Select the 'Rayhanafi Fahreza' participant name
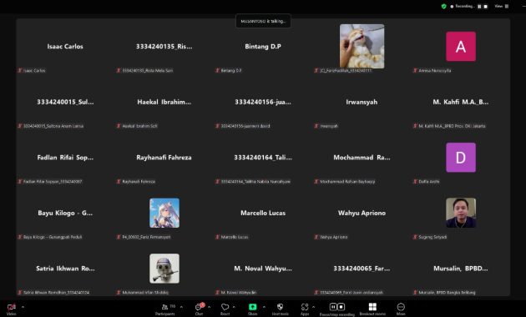The height and width of the screenshot is (317, 526). pyautogui.click(x=164, y=158)
